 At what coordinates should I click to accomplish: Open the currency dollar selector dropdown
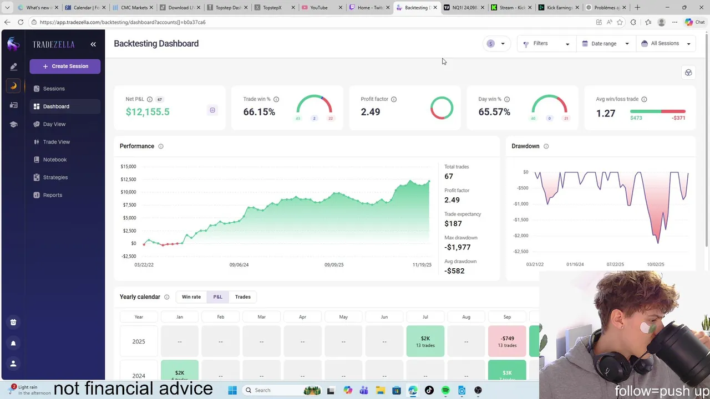(496, 44)
